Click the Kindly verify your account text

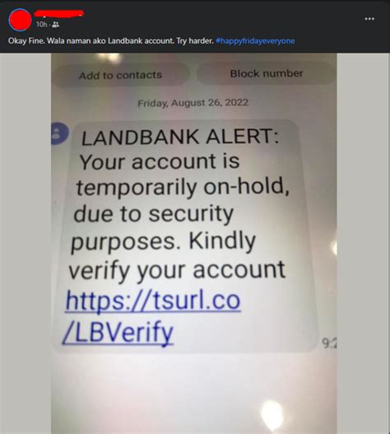pyautogui.click(x=177, y=256)
